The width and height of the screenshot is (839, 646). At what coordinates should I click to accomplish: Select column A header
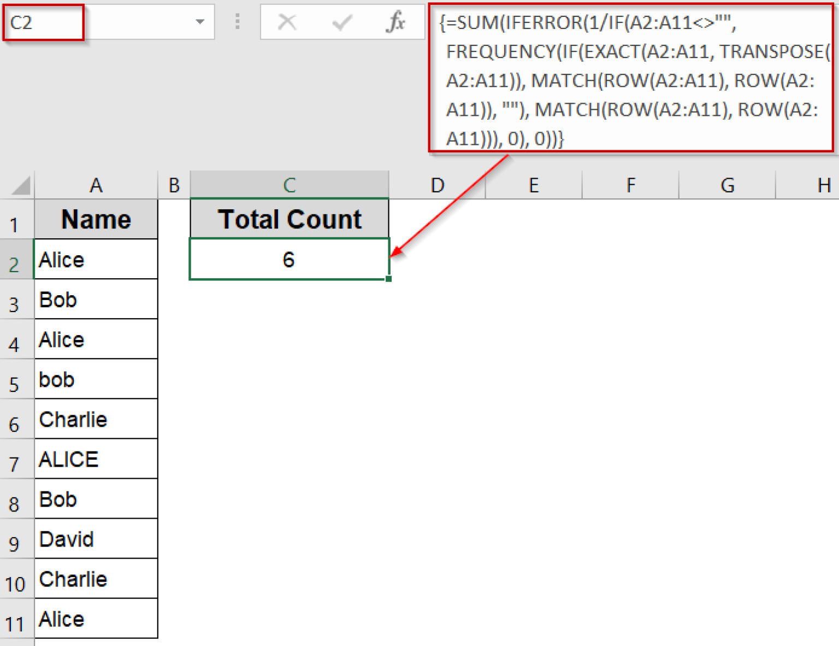[x=96, y=185]
